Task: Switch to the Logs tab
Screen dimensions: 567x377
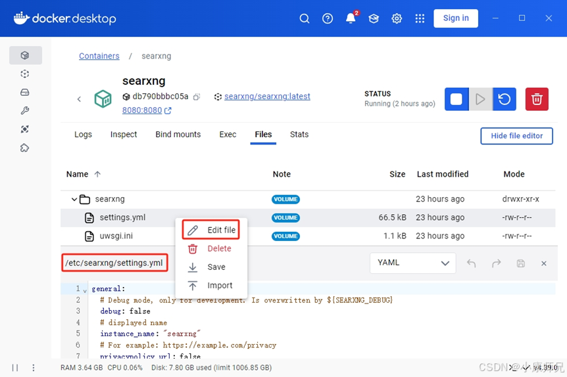Action: point(83,135)
